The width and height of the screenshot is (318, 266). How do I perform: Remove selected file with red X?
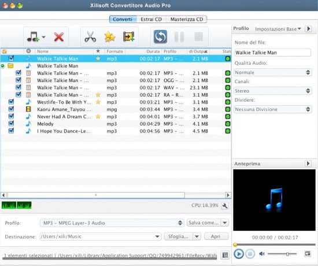(x=59, y=37)
